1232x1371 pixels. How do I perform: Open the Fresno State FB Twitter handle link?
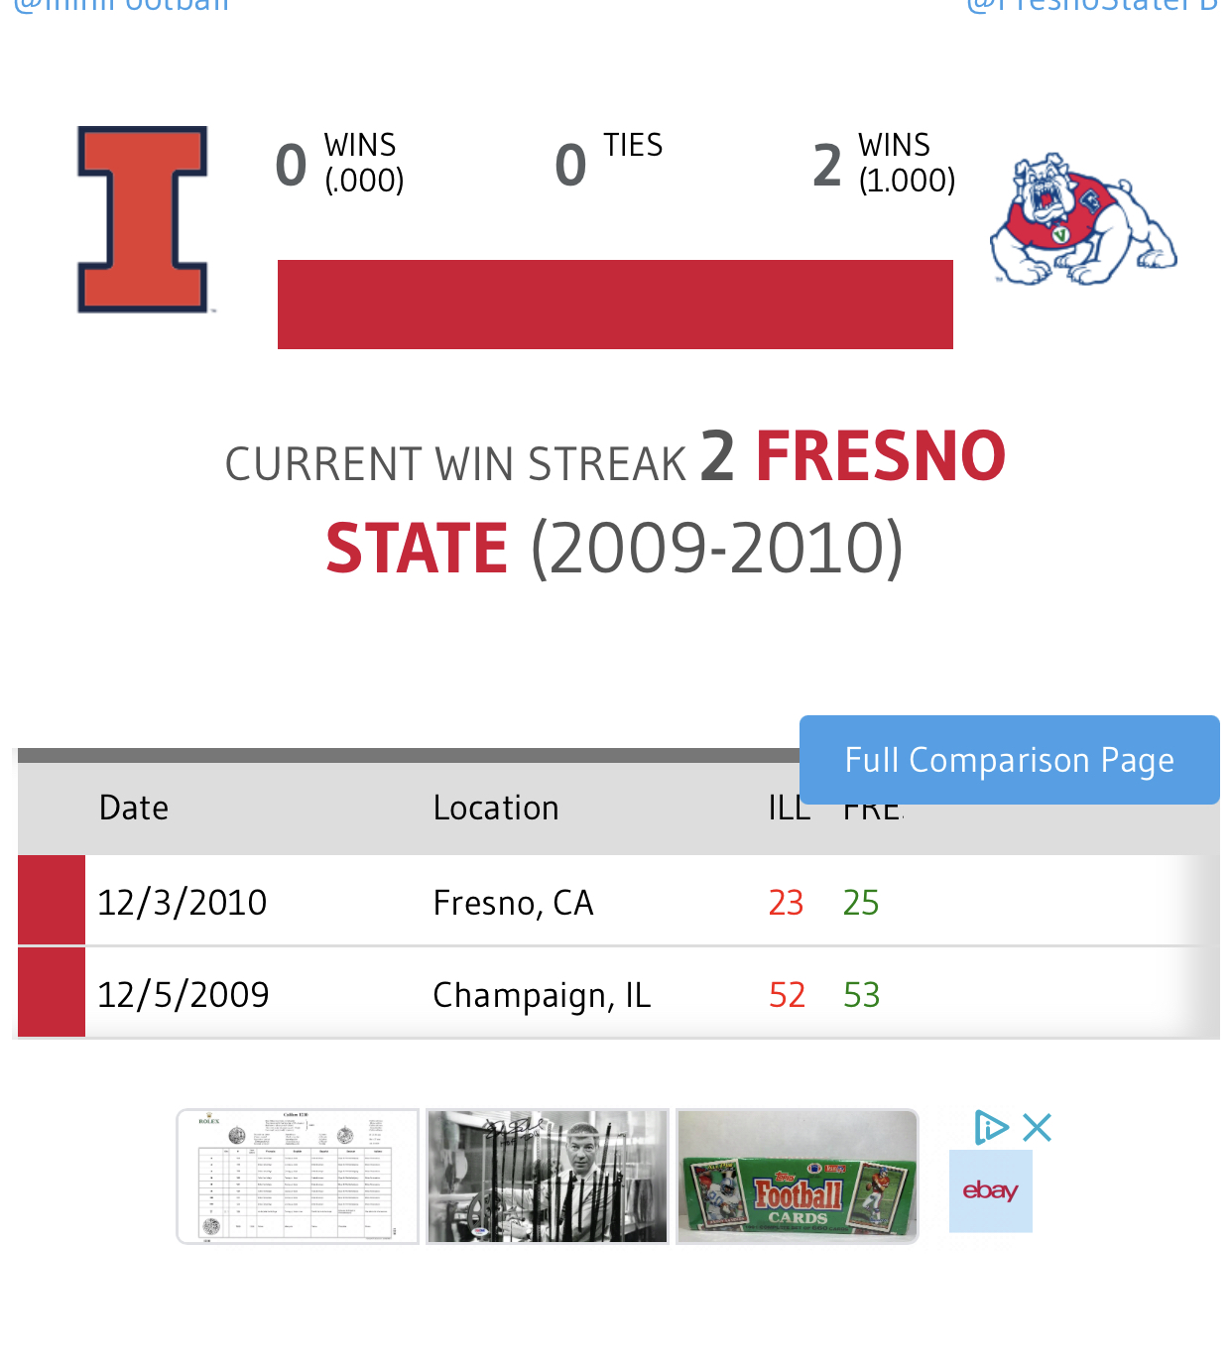[x=1091, y=6]
